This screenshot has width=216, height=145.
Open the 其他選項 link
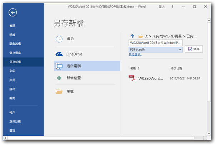tap(135, 55)
